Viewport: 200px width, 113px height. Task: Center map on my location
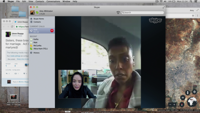pyautogui.click(x=194, y=92)
